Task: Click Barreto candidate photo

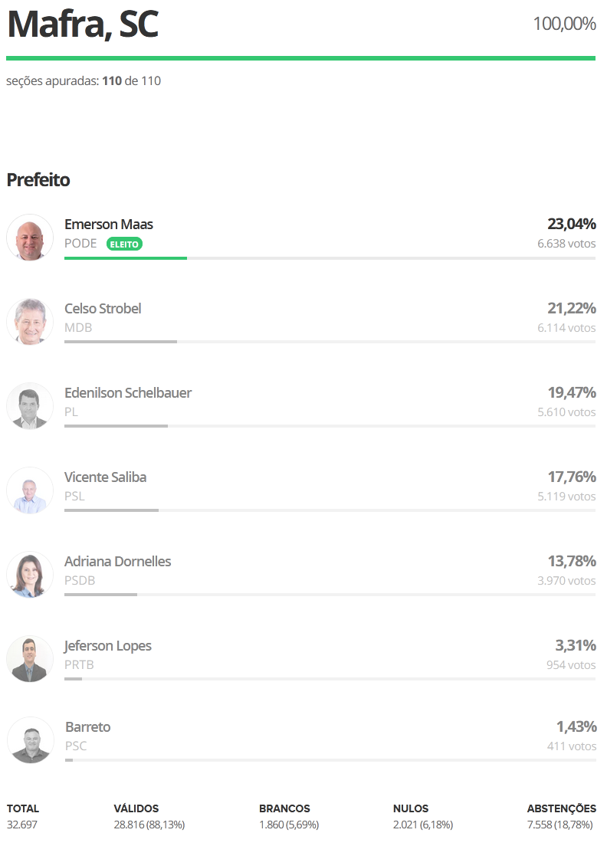Action: [31, 740]
